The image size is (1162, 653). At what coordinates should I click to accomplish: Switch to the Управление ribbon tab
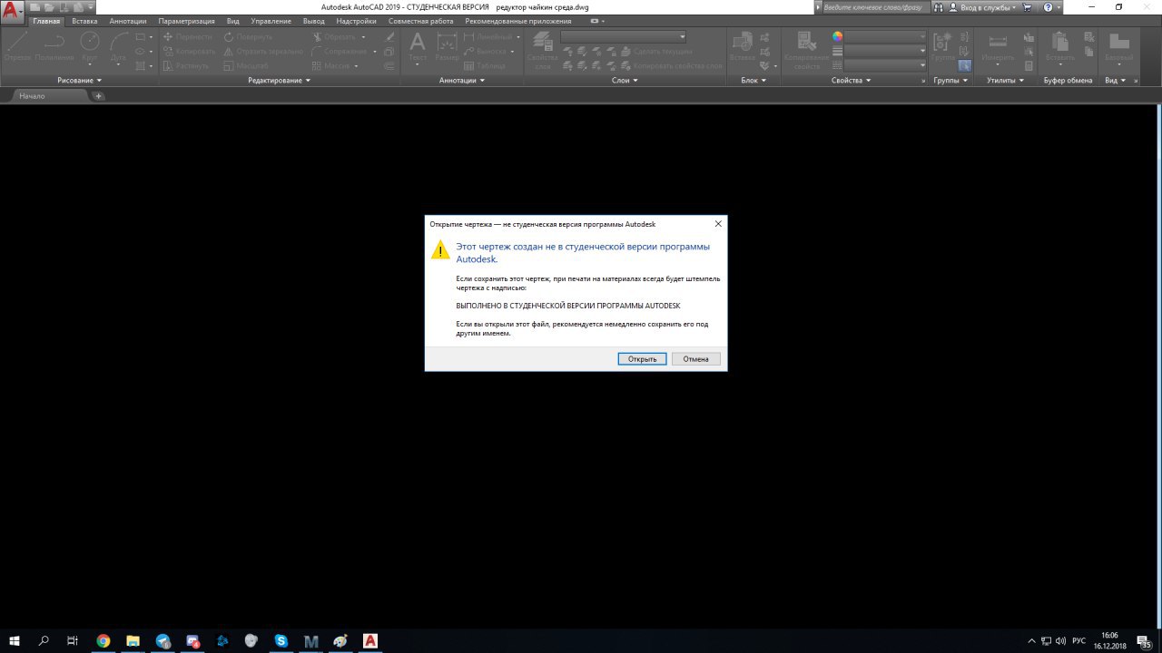click(x=271, y=21)
